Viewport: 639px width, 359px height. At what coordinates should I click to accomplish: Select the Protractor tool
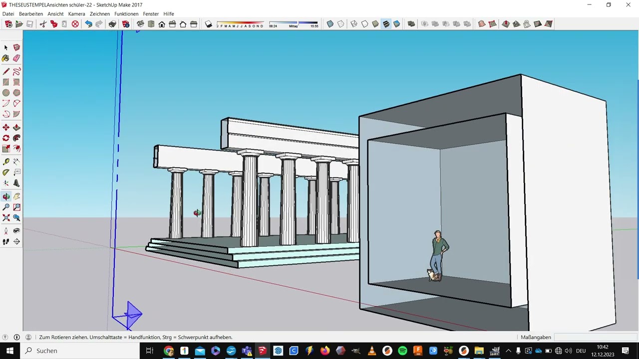pos(6,173)
